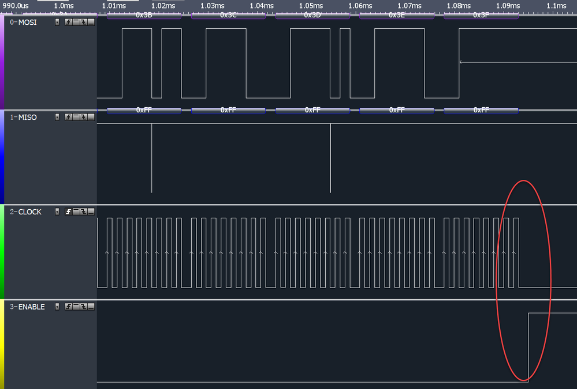The image size is (577, 389).
Task: Click the 0x3D decoded byte bubble
Action: point(312,16)
